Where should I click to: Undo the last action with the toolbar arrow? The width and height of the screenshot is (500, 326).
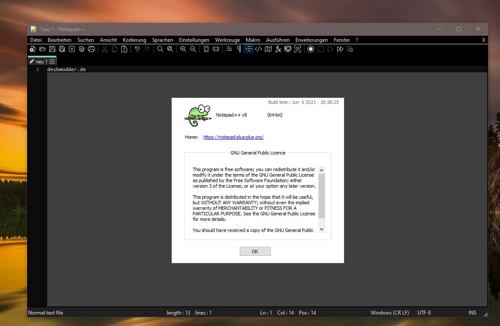(137, 49)
